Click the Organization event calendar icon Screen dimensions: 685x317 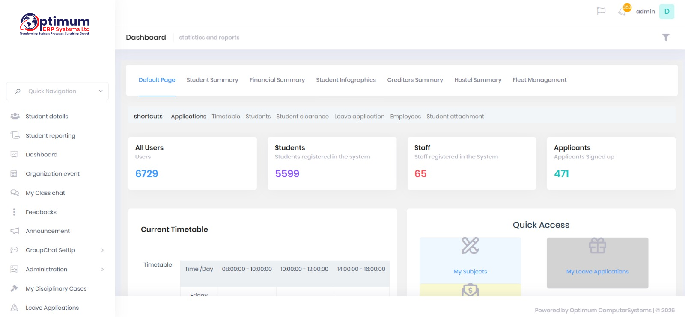coord(14,173)
